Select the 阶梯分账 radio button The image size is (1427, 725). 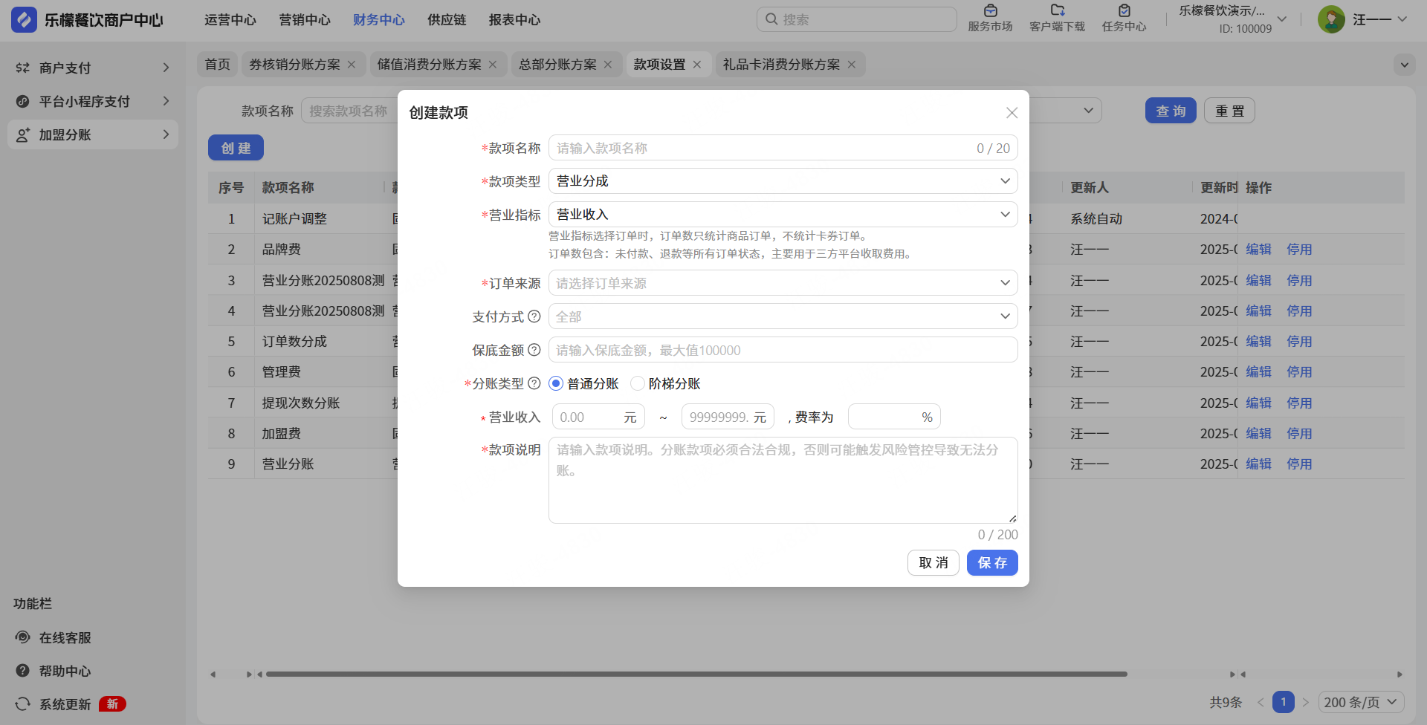tap(637, 383)
